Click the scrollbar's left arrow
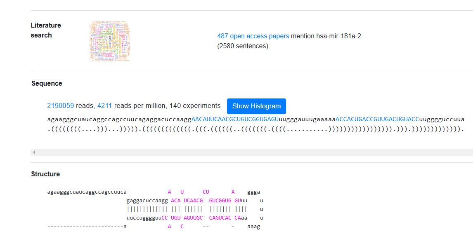The image size is (473, 241). pos(34,152)
